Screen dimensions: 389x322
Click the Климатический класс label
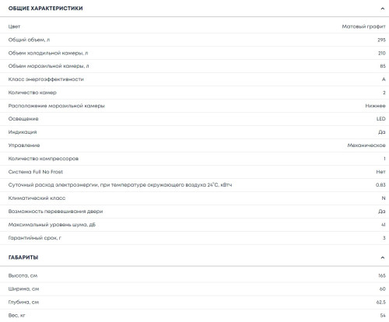[37, 198]
